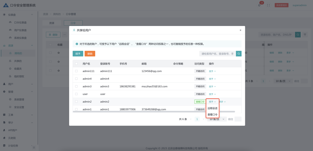The image size is (313, 151).
Task: Check the checkbox for user admin111
Action: click(x=77, y=71)
